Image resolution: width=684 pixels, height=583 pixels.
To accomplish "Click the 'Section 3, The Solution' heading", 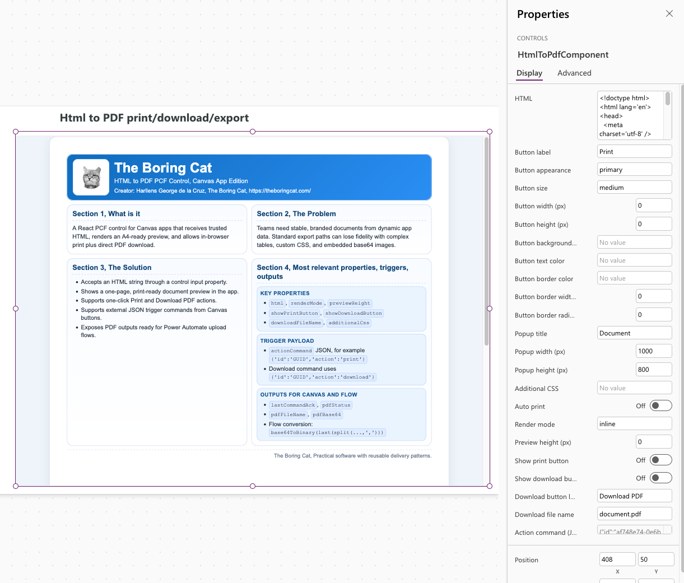I will point(112,268).
